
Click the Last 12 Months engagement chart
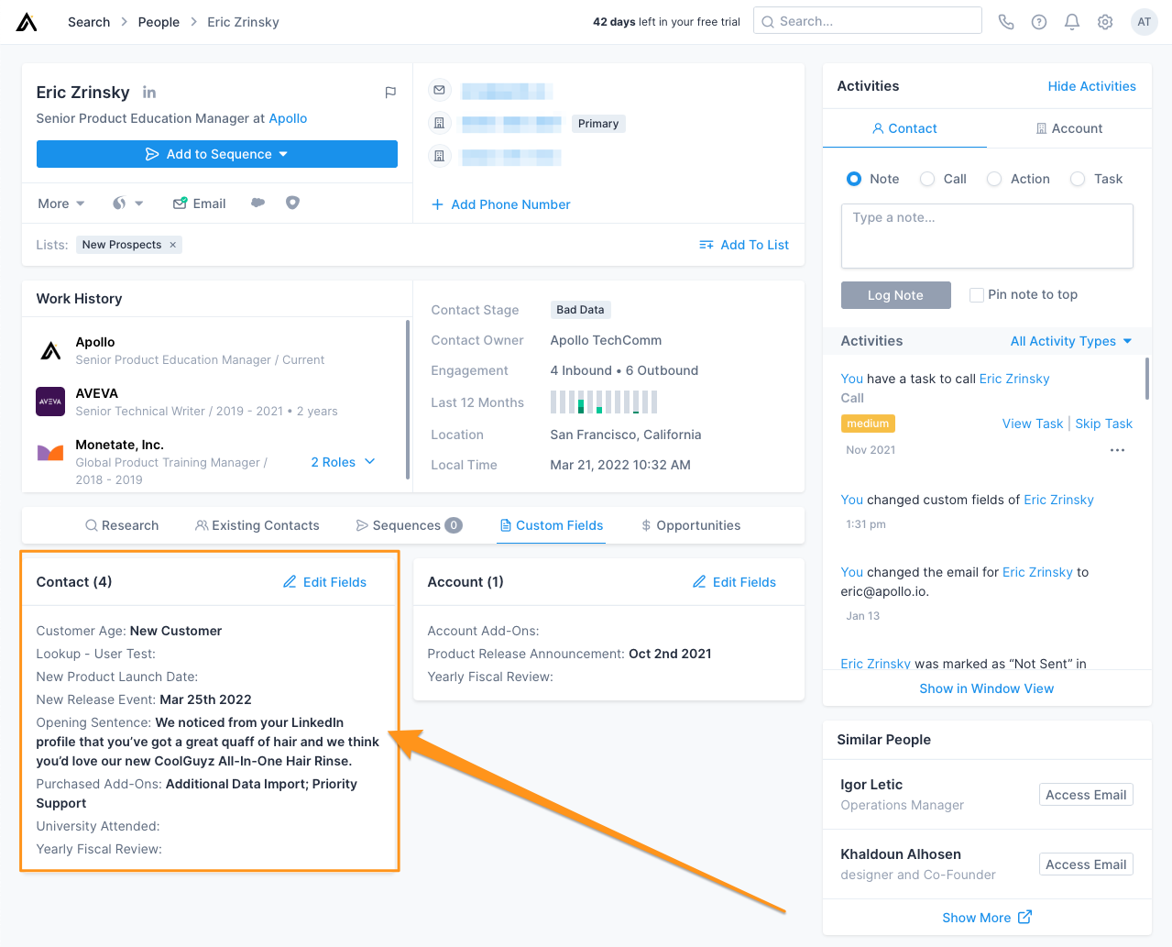click(604, 402)
